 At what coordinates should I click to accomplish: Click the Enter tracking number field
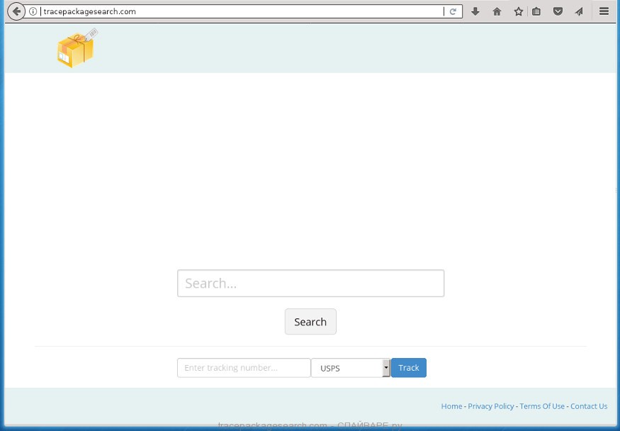tap(244, 368)
